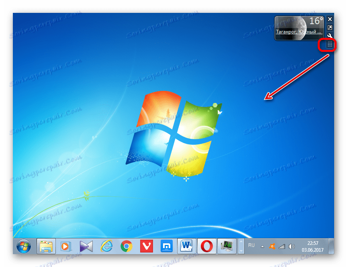Open the speaker volume control

pyautogui.click(x=292, y=246)
